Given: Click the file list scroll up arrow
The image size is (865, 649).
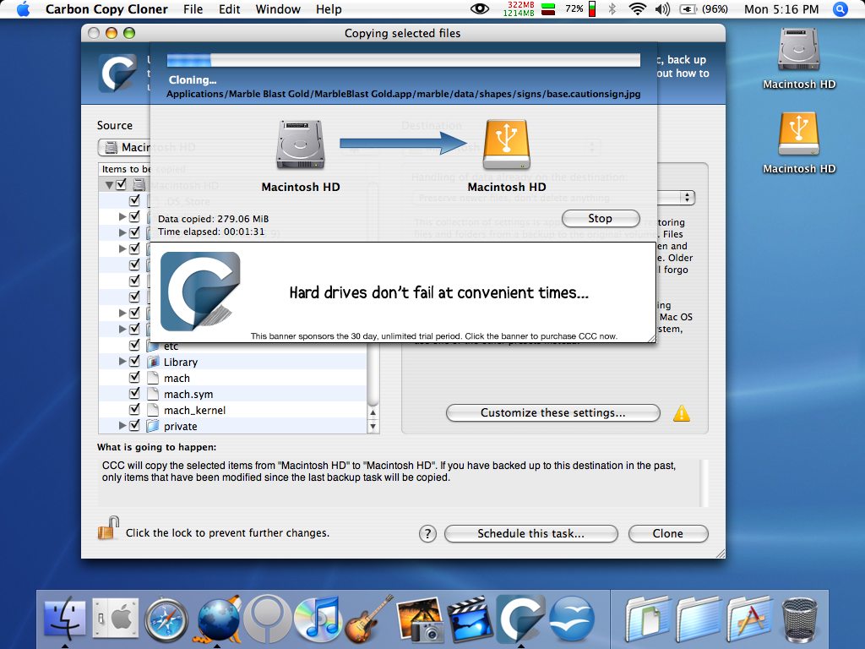Looking at the screenshot, I should [x=373, y=412].
